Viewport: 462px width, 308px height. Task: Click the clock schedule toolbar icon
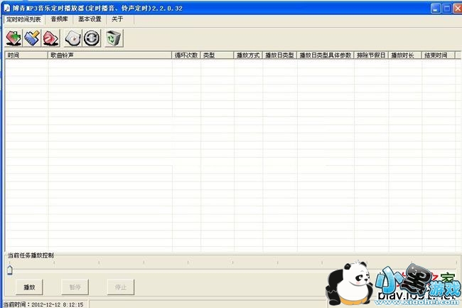click(x=72, y=38)
